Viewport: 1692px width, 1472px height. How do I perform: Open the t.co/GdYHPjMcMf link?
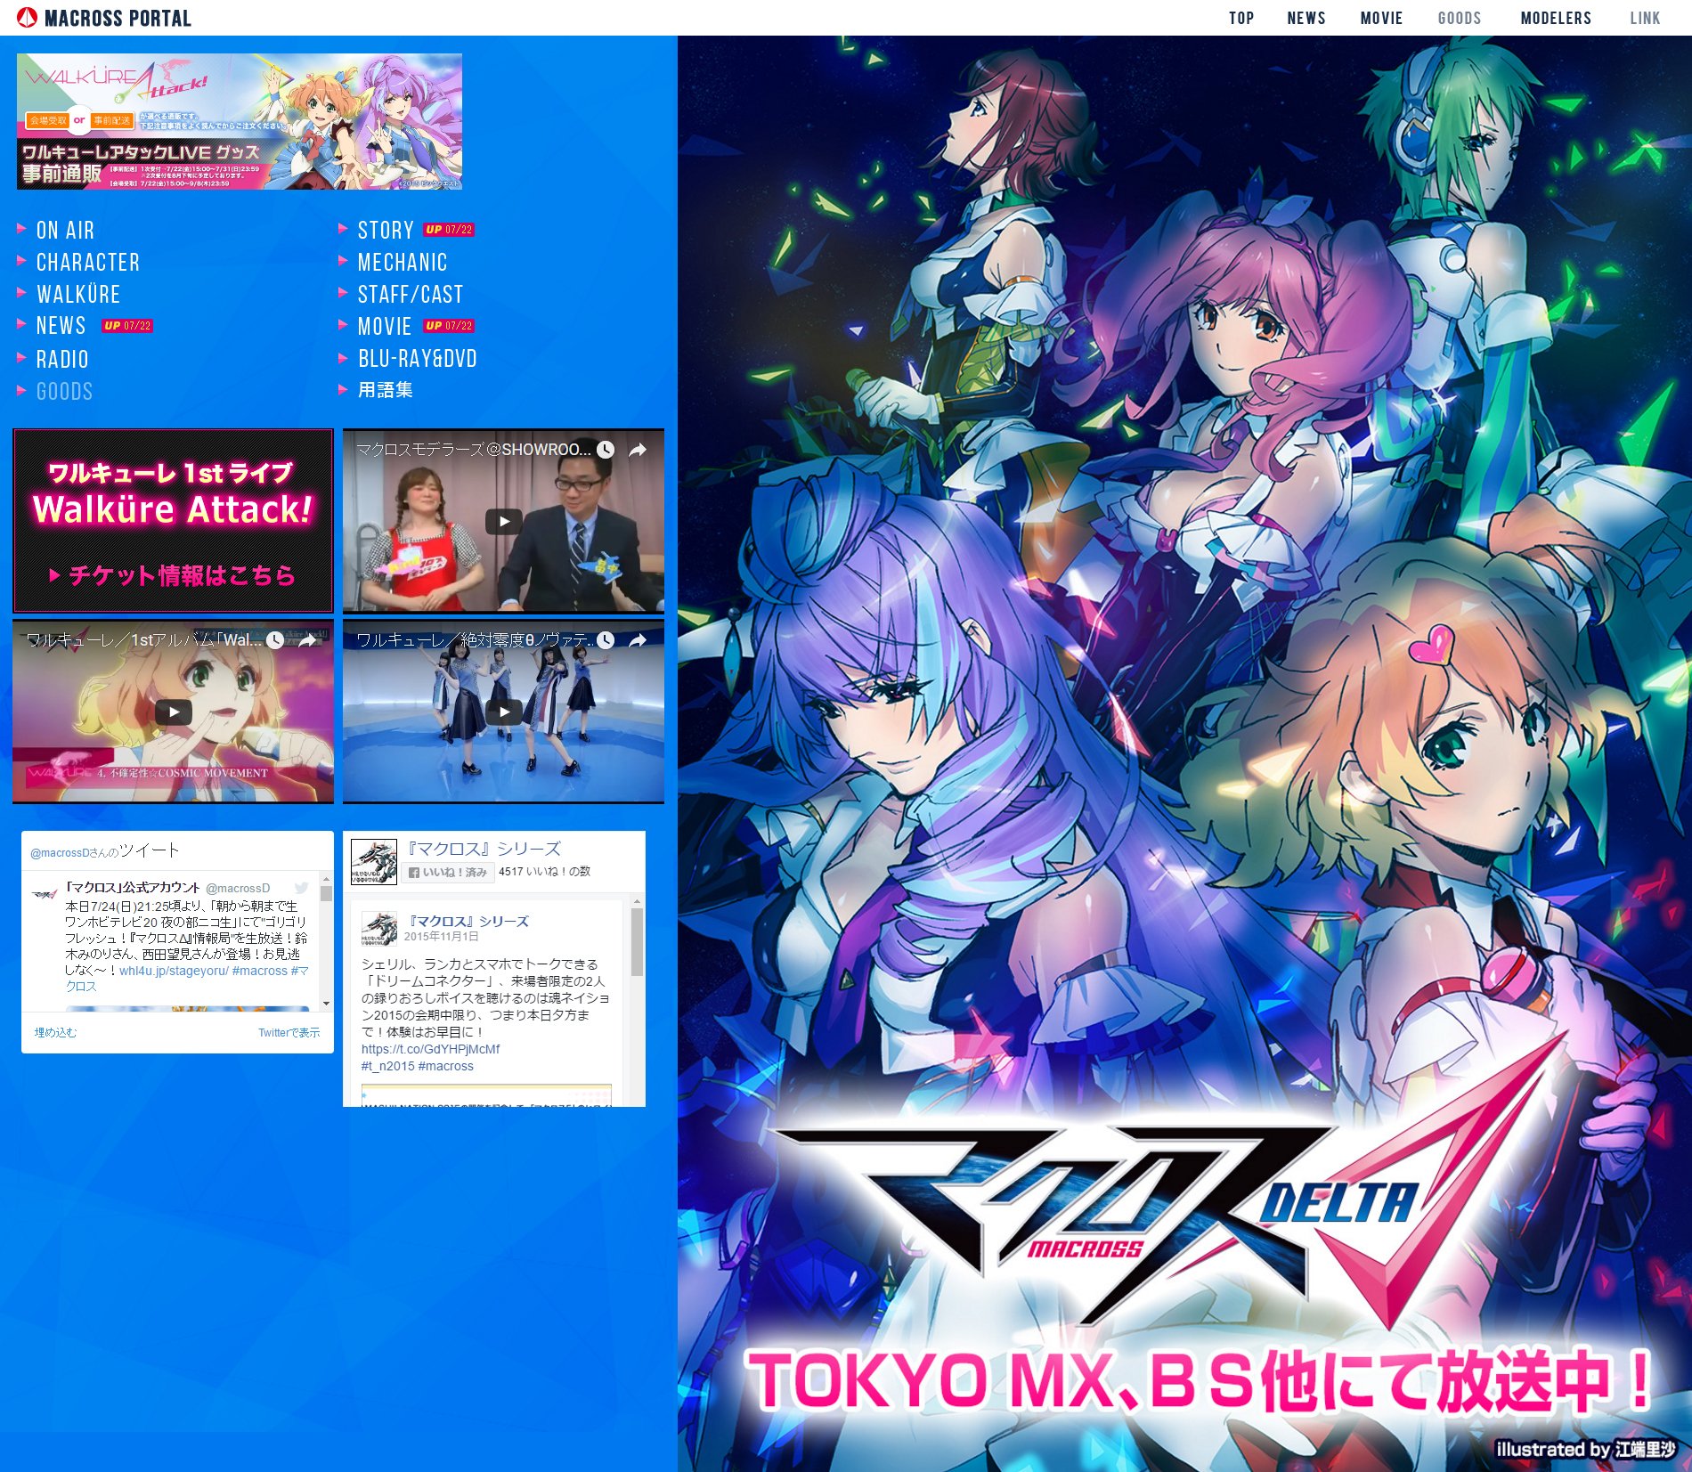coord(430,1049)
